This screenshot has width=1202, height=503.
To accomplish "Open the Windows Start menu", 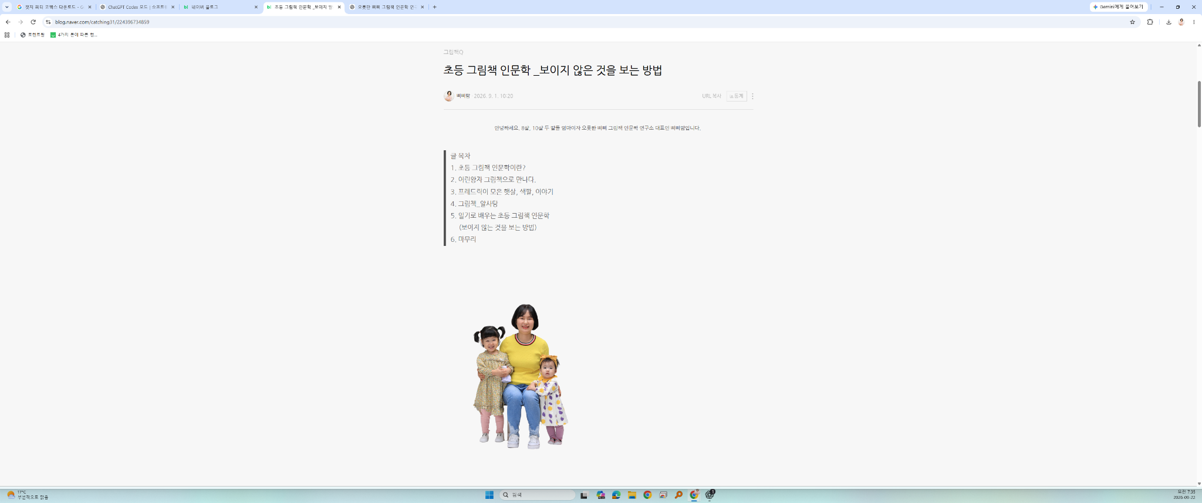I will tap(489, 495).
